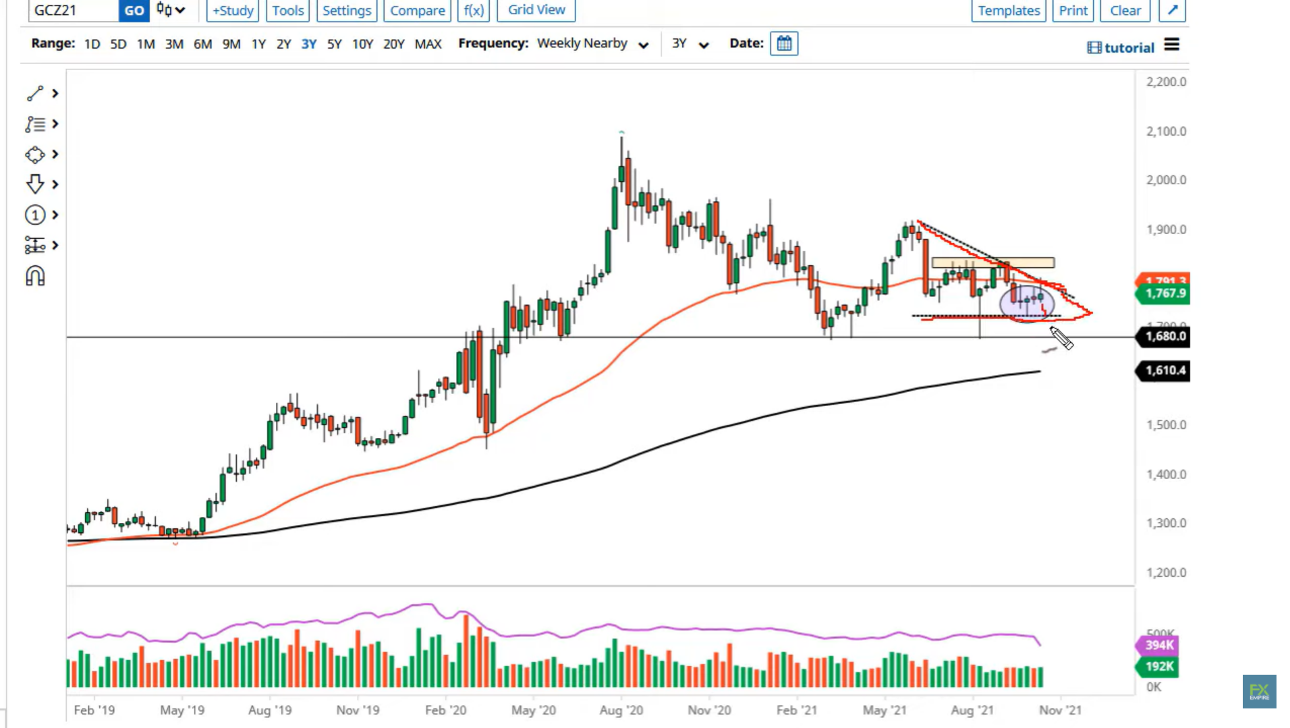1290x728 pixels.
Task: Click the FX Empire logo
Action: [1259, 692]
